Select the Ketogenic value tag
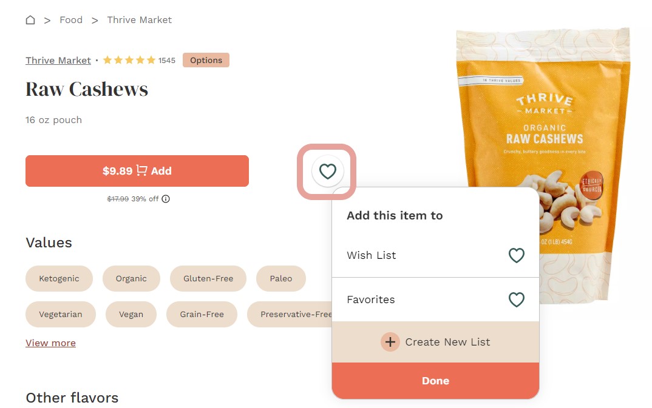The height and width of the screenshot is (408, 652). [59, 279]
